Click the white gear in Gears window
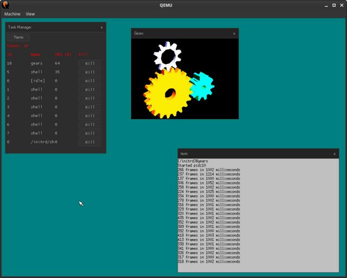Viewport: 347px width, 278px height. [166, 55]
